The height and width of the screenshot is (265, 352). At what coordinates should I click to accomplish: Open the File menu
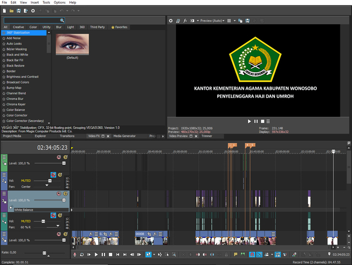[4, 2]
